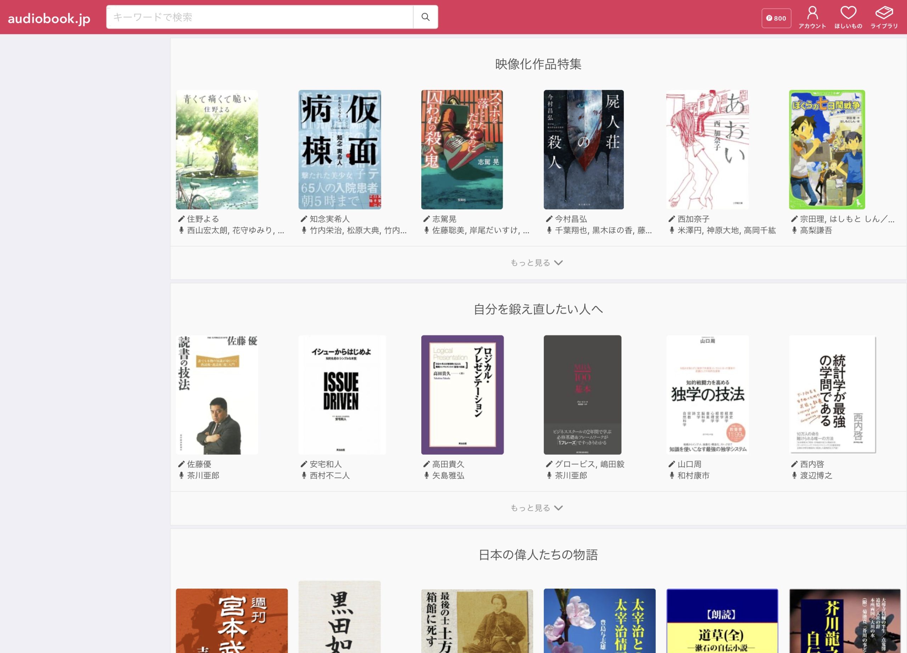Open the ぼくらの七日間戦争 book cover
The width and height of the screenshot is (907, 653).
tap(827, 149)
